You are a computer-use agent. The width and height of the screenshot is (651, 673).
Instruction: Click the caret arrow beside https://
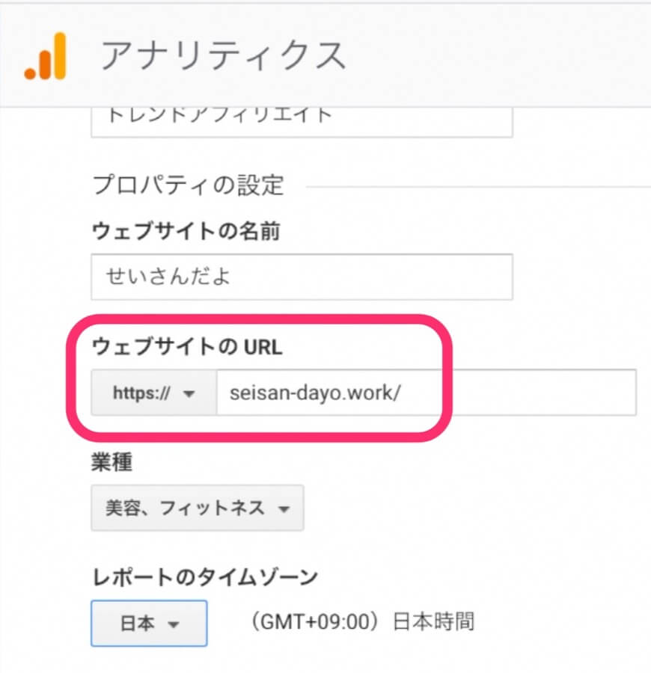(189, 393)
